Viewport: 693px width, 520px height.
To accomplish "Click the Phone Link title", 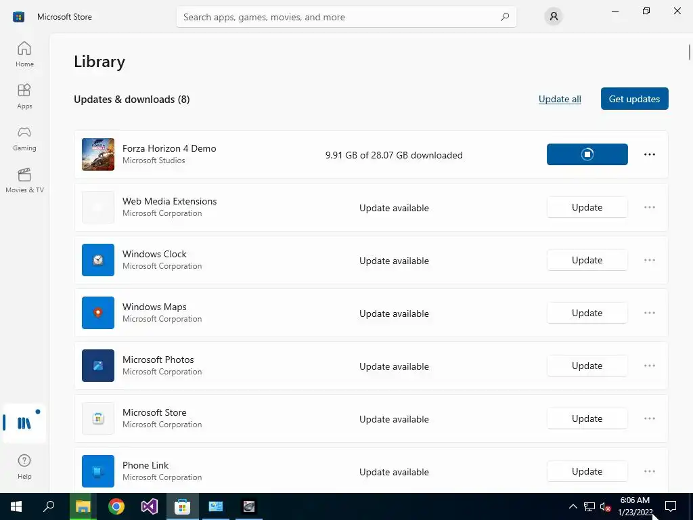I will click(146, 465).
